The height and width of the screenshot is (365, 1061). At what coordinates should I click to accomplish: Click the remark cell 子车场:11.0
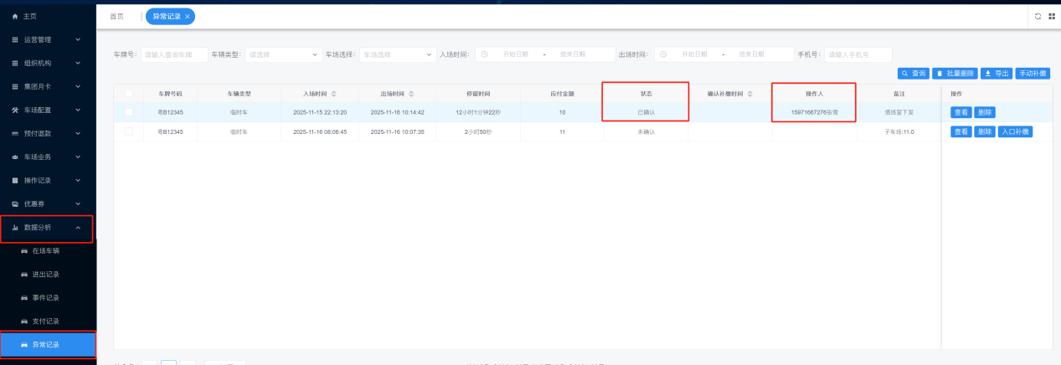[x=899, y=131]
